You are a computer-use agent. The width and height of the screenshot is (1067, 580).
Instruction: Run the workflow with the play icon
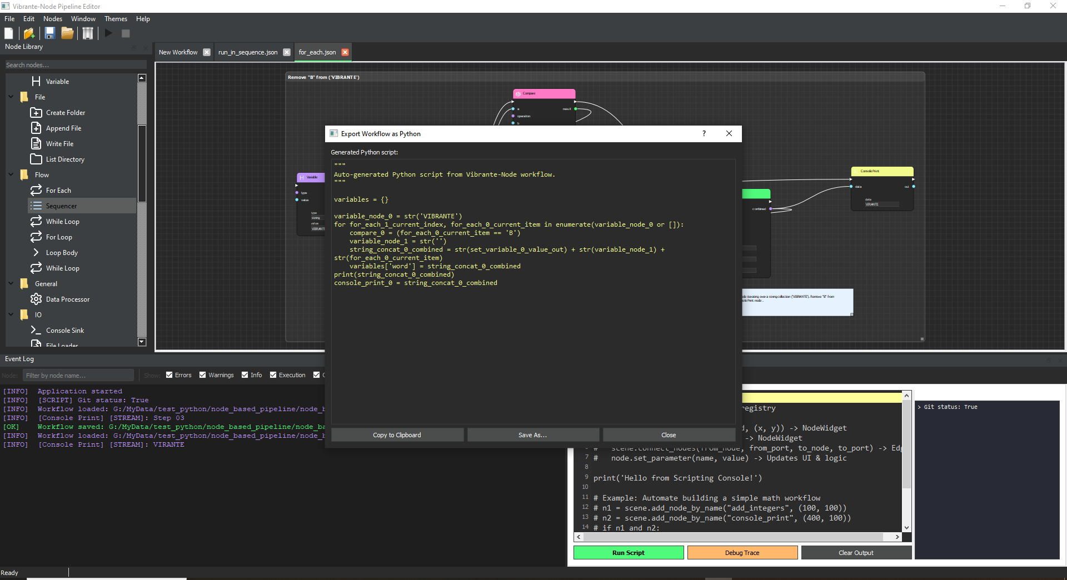(108, 33)
